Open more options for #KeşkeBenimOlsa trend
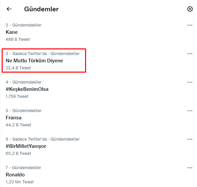 [x=190, y=82]
